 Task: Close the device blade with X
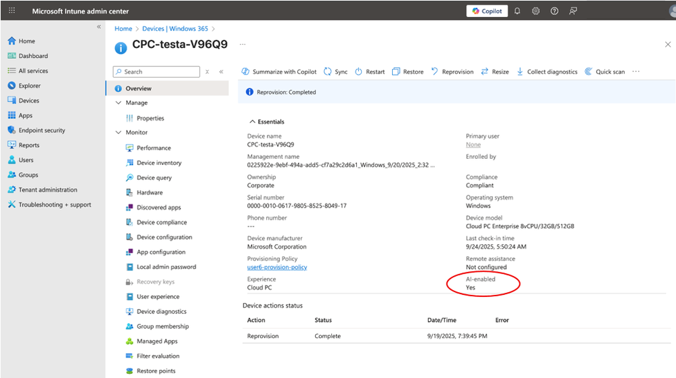[x=667, y=45]
